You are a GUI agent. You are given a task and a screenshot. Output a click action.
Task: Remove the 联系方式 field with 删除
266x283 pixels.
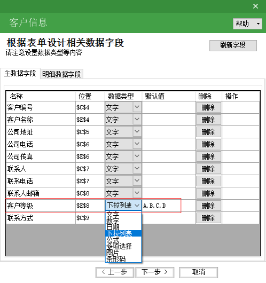[x=208, y=218]
